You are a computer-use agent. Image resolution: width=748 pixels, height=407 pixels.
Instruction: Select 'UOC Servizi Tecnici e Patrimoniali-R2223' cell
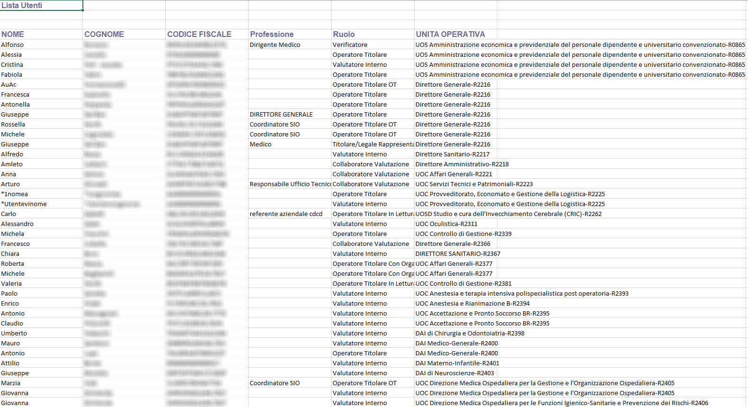[474, 184]
